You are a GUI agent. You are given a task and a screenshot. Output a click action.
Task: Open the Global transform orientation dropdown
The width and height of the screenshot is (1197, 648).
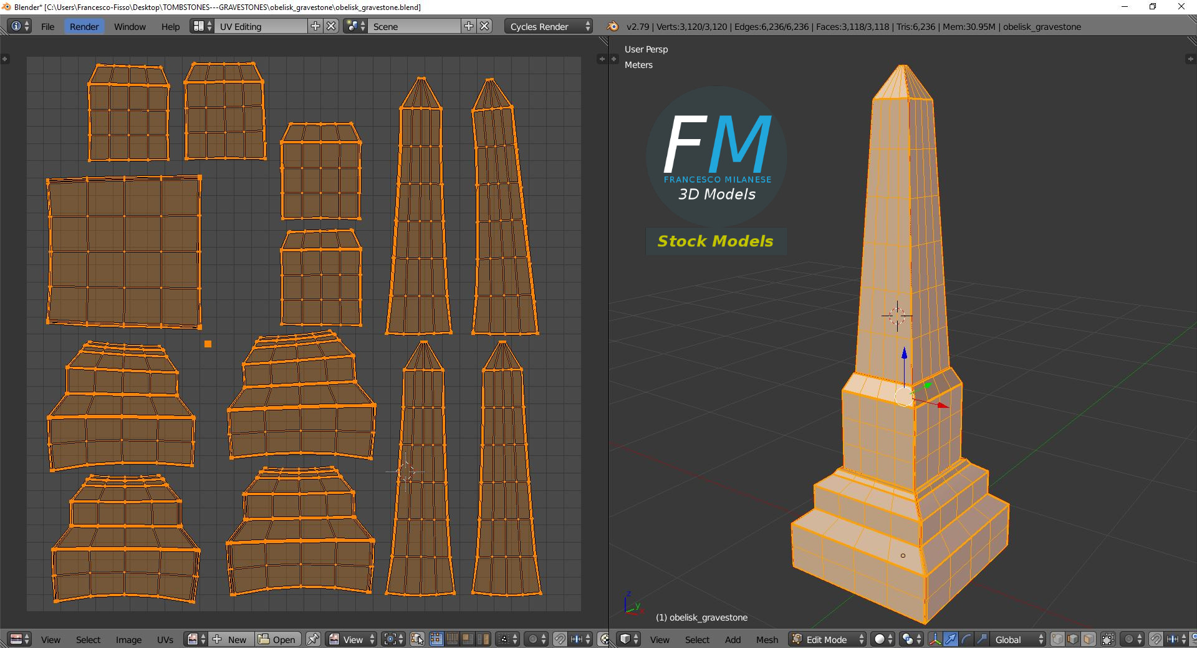(x=1018, y=639)
